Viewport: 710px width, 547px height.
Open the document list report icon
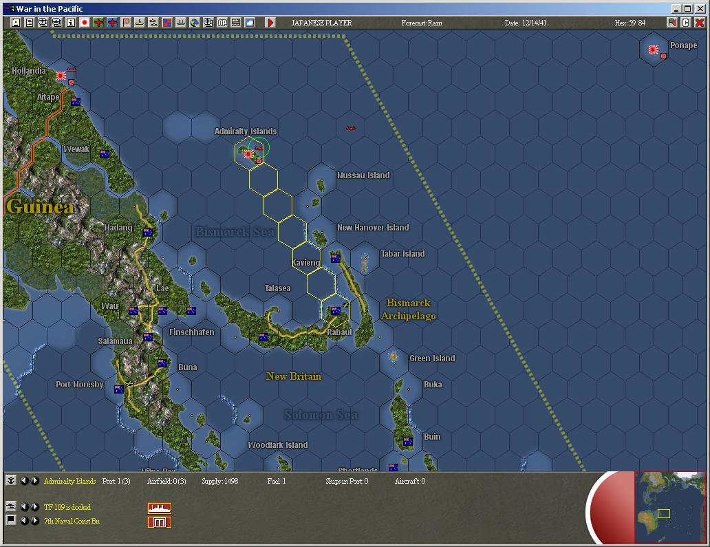coord(30,23)
